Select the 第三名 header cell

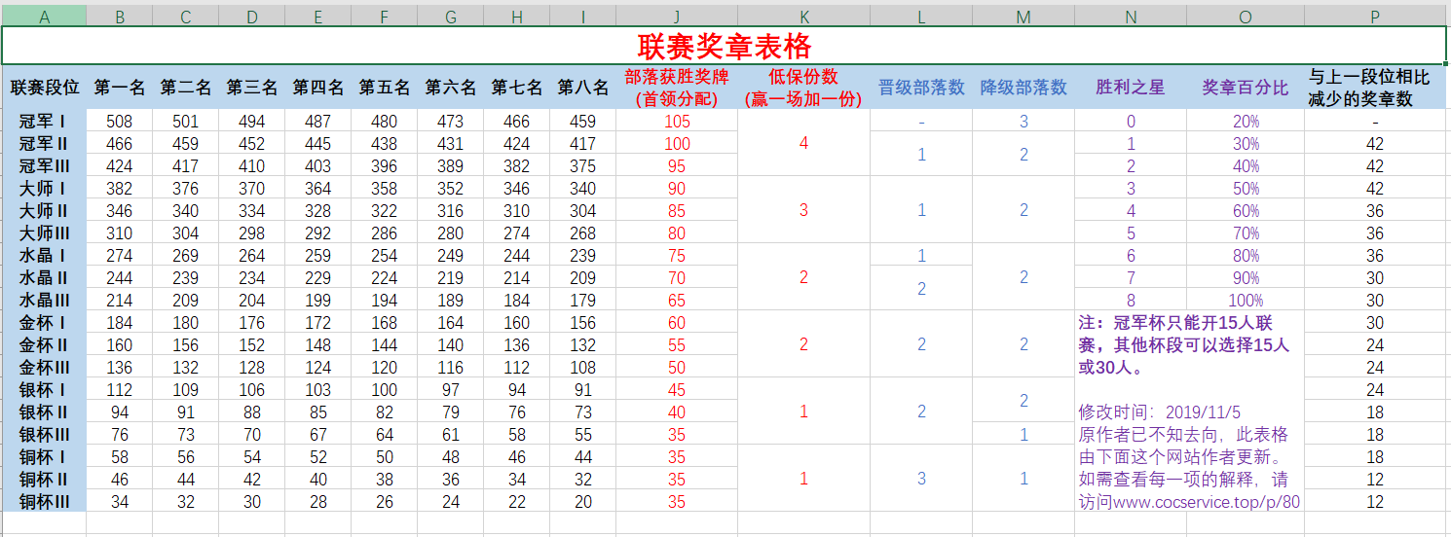pyautogui.click(x=252, y=88)
